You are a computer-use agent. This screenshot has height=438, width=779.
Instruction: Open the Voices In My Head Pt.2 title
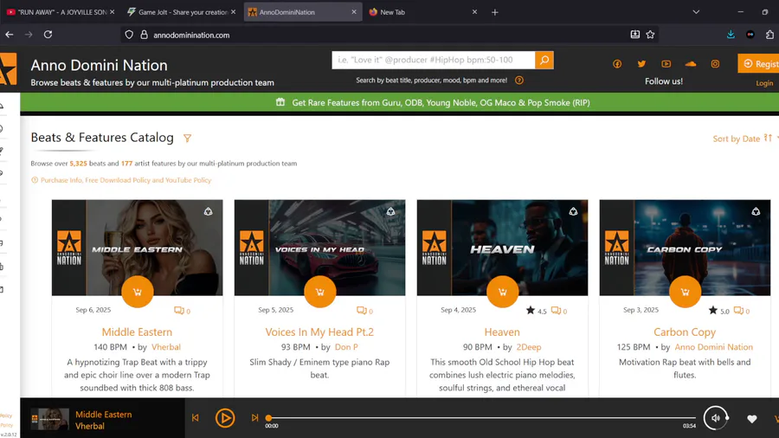(x=319, y=332)
